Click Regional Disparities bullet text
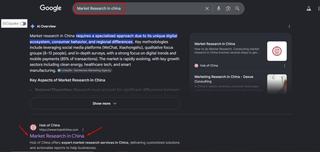The height and width of the screenshot is (152, 320). pyautogui.click(x=107, y=90)
